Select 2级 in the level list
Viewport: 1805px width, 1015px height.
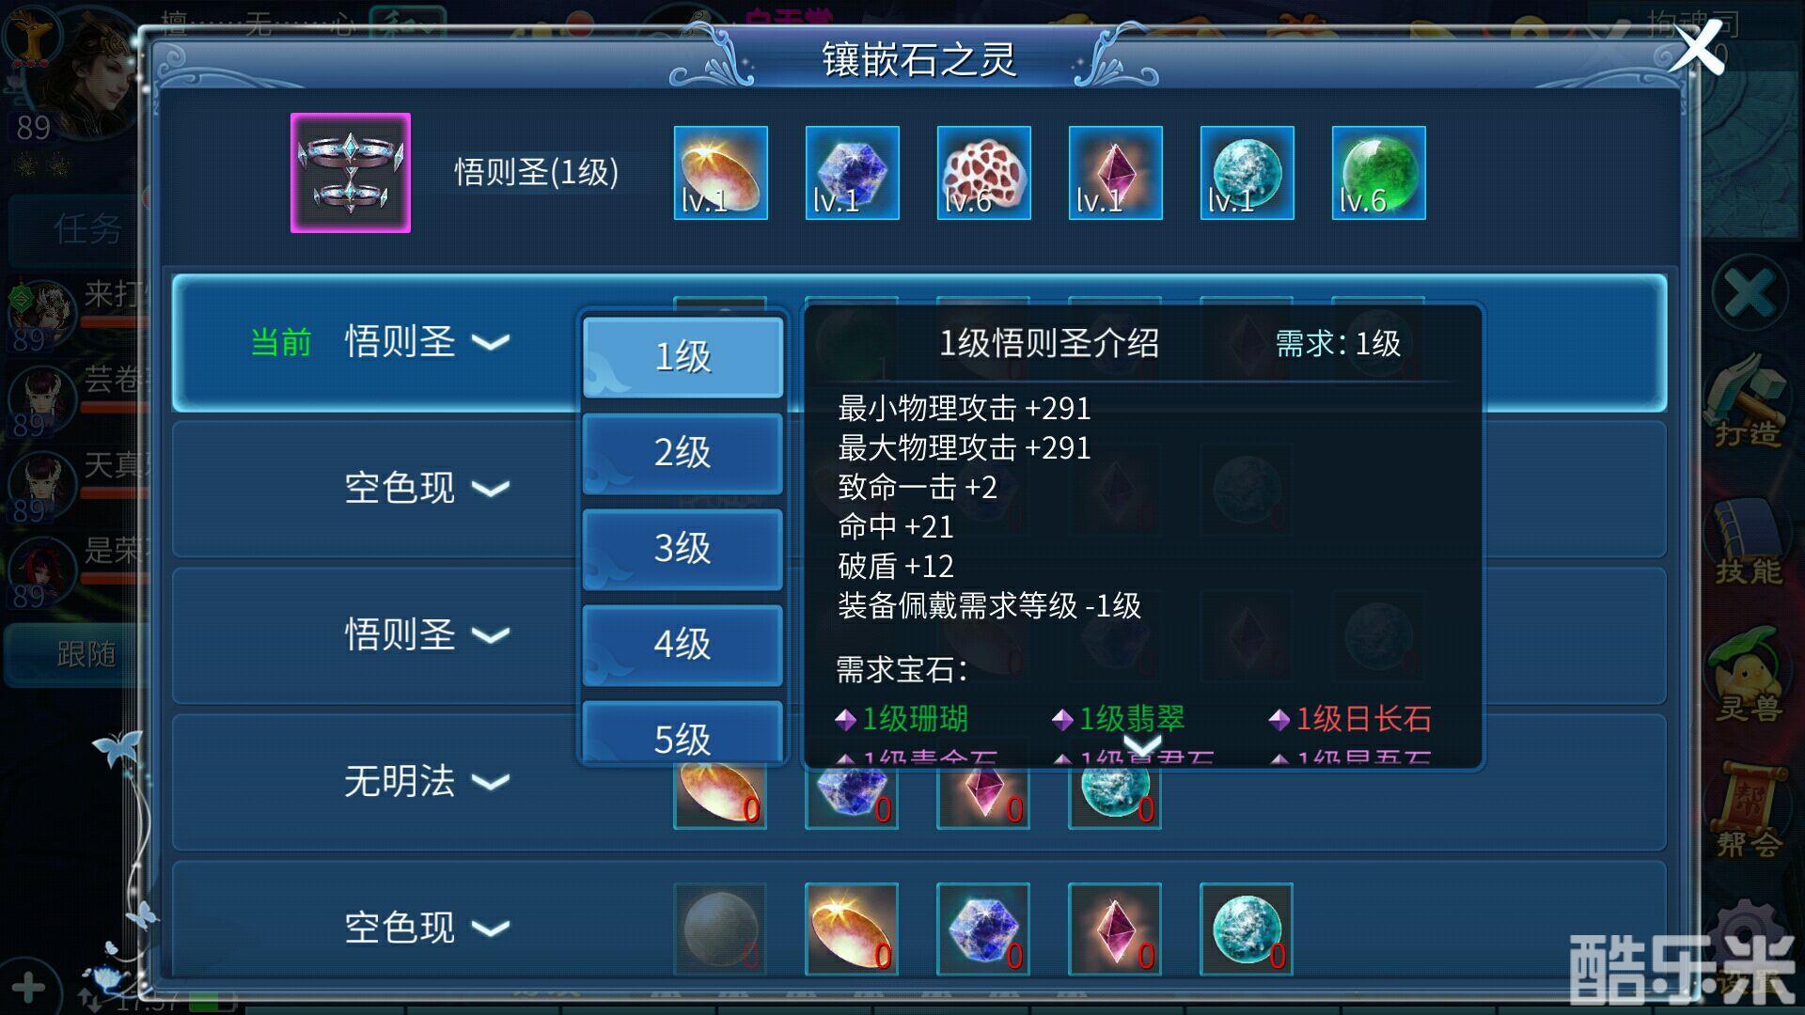pyautogui.click(x=683, y=453)
